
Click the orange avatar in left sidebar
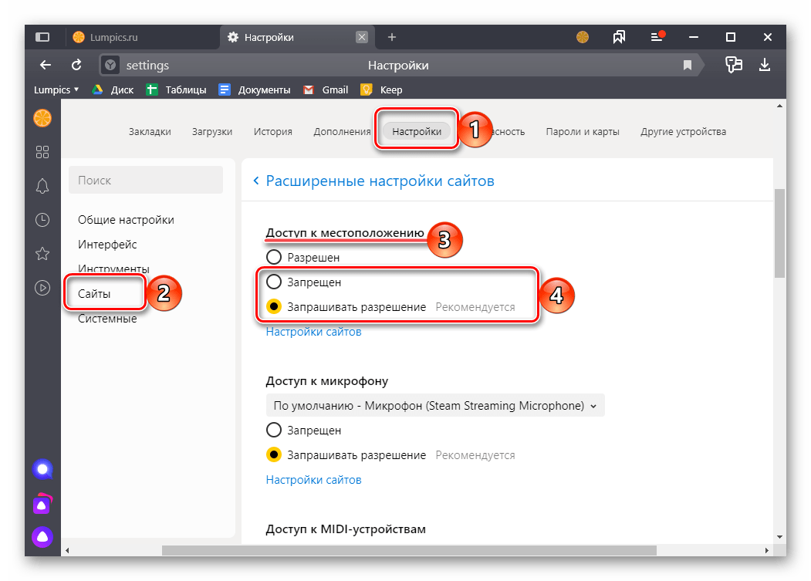coord(42,118)
